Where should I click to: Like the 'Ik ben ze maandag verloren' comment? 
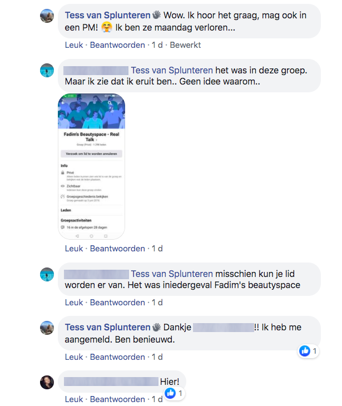click(74, 45)
